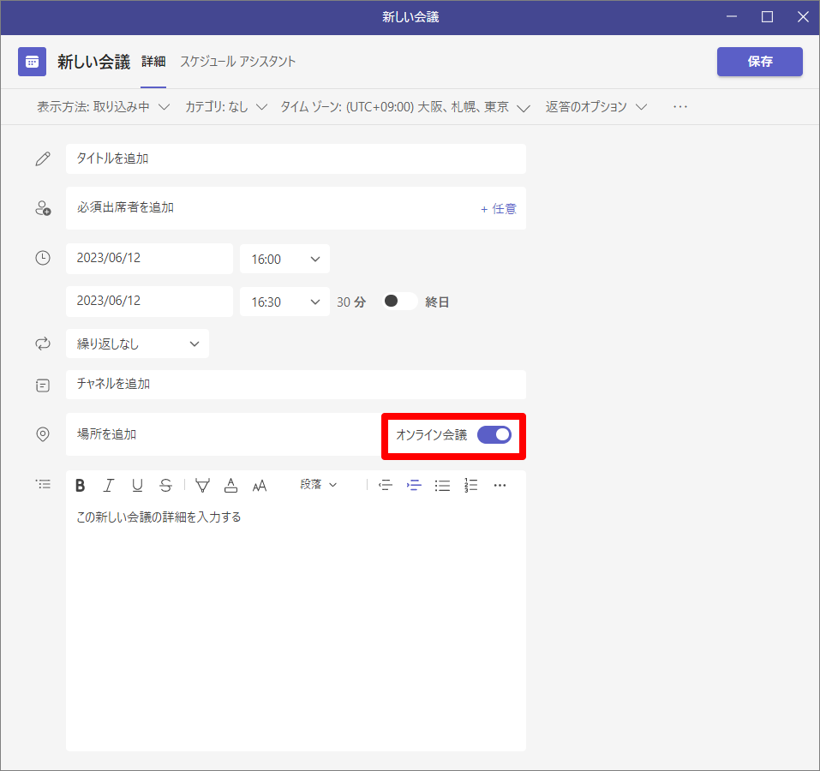Open the 返答のオプション menu
The width and height of the screenshot is (820, 771).
coord(596,107)
